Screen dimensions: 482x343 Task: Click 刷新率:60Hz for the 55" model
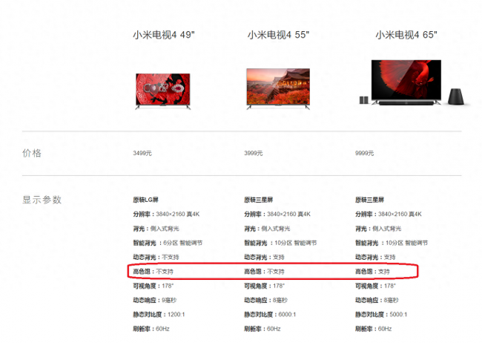[263, 329]
